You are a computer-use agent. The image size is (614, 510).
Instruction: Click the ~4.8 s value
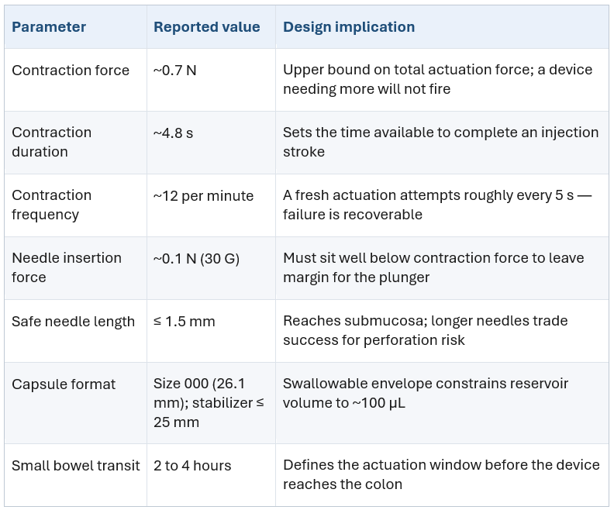[x=173, y=133]
